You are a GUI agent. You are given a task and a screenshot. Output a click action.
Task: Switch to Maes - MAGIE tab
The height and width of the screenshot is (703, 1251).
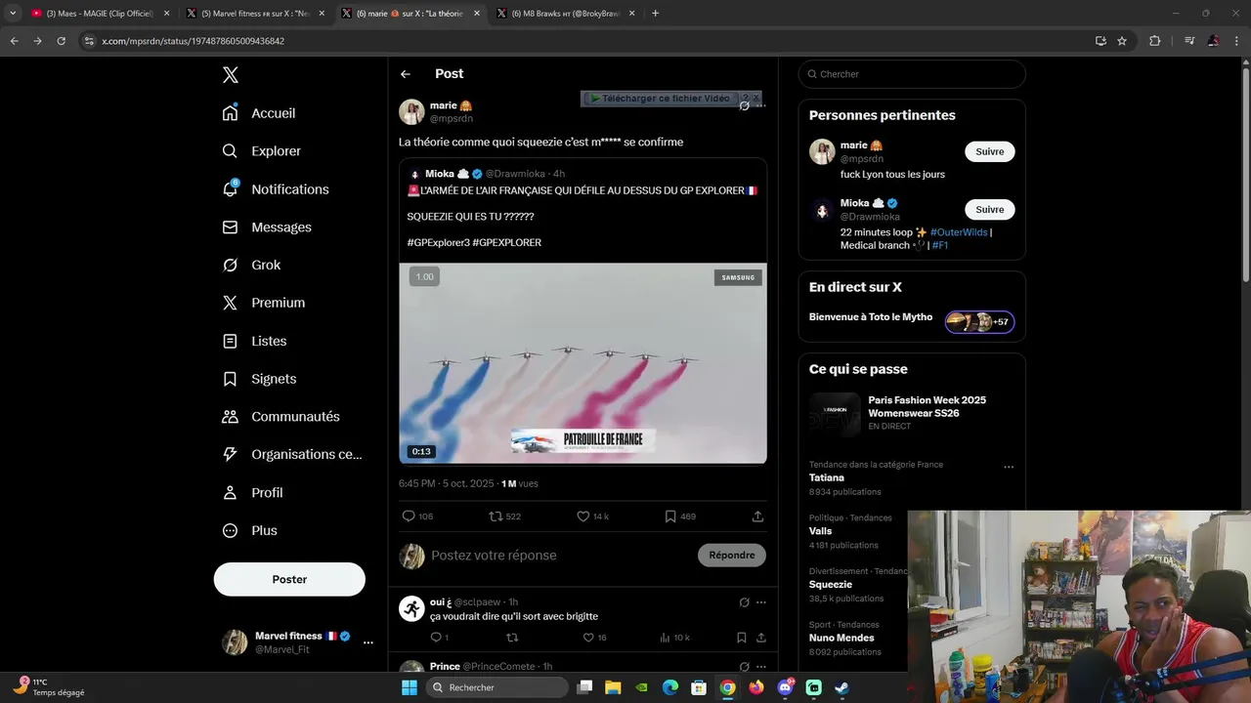pyautogui.click(x=99, y=14)
